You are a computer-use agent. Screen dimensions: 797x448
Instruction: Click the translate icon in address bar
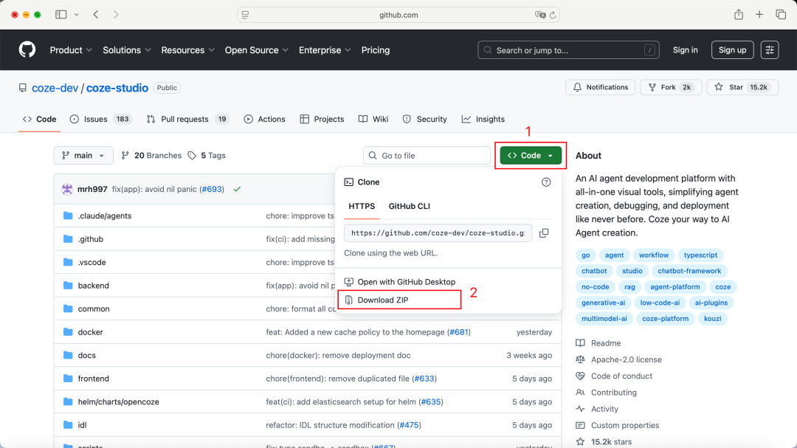[539, 15]
